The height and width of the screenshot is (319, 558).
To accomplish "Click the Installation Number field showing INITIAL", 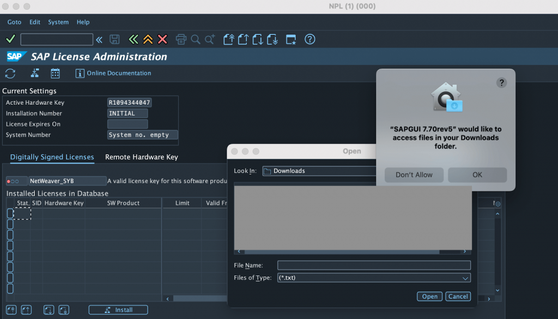I will 128,113.
